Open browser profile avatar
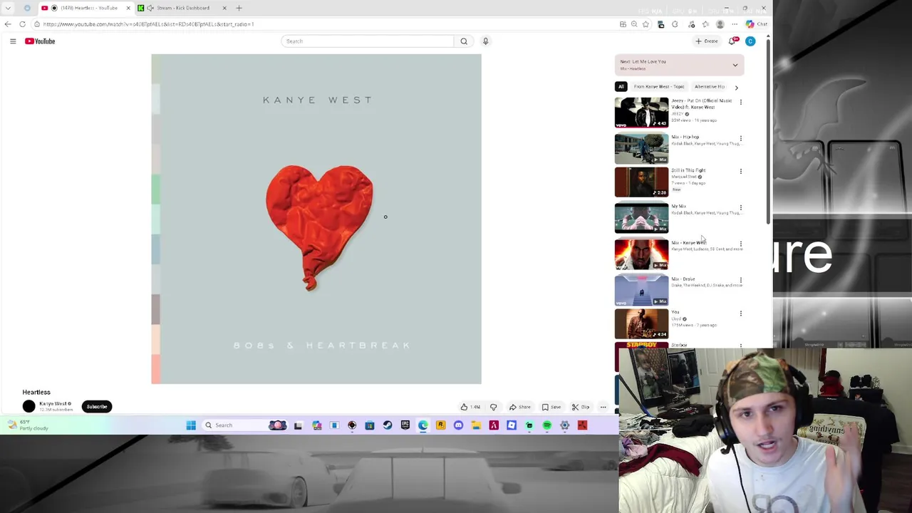912x513 pixels. pyautogui.click(x=720, y=24)
